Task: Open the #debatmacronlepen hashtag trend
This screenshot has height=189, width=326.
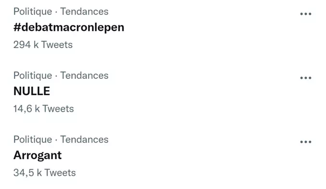Action: tap(69, 27)
